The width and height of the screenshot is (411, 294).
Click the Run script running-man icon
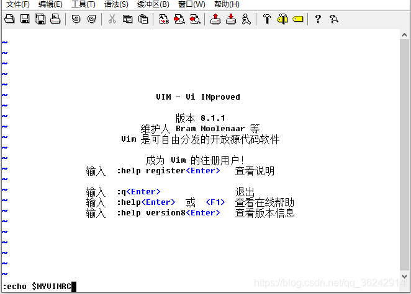click(x=246, y=19)
